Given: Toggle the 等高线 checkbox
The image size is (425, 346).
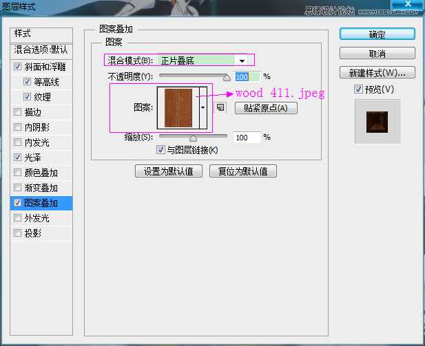Looking at the screenshot, I should (x=27, y=81).
